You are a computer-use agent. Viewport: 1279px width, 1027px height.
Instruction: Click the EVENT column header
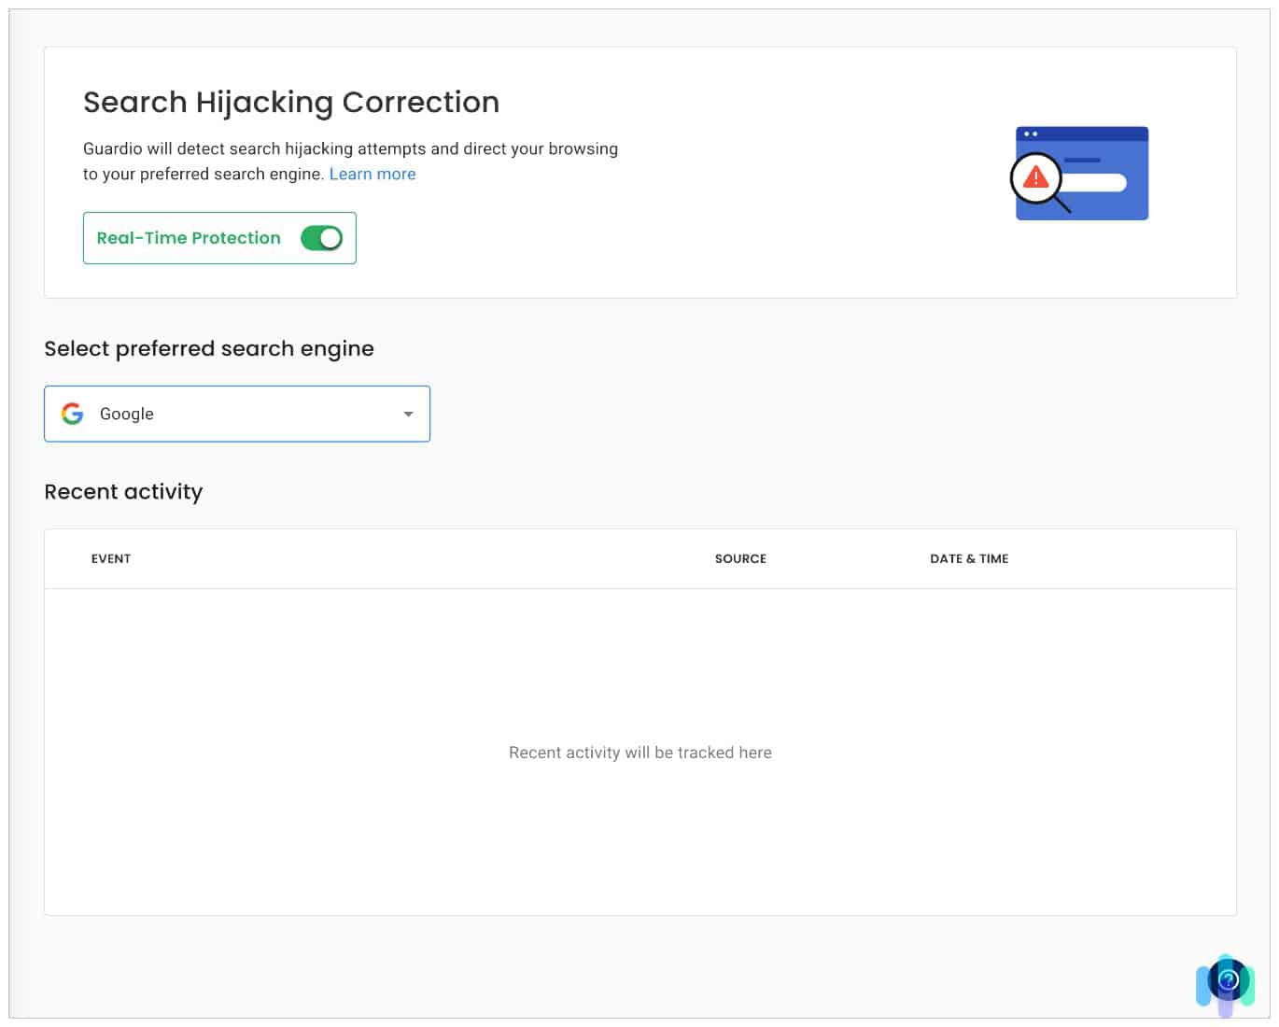tap(111, 558)
